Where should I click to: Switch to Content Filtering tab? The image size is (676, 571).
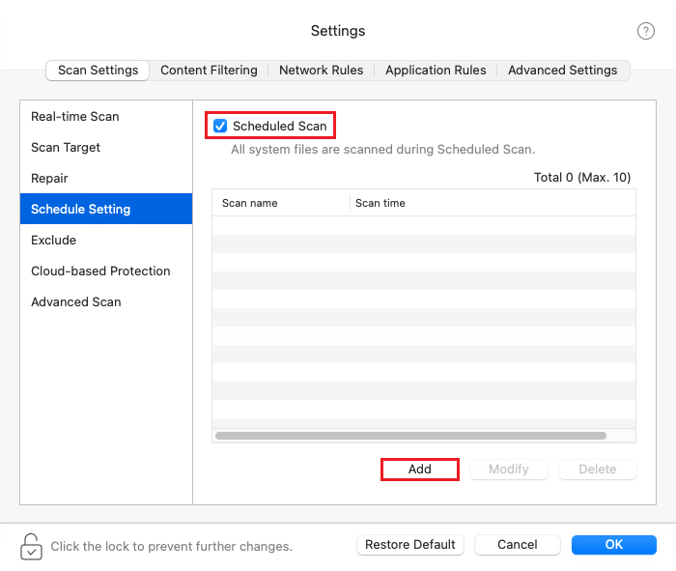click(x=209, y=71)
